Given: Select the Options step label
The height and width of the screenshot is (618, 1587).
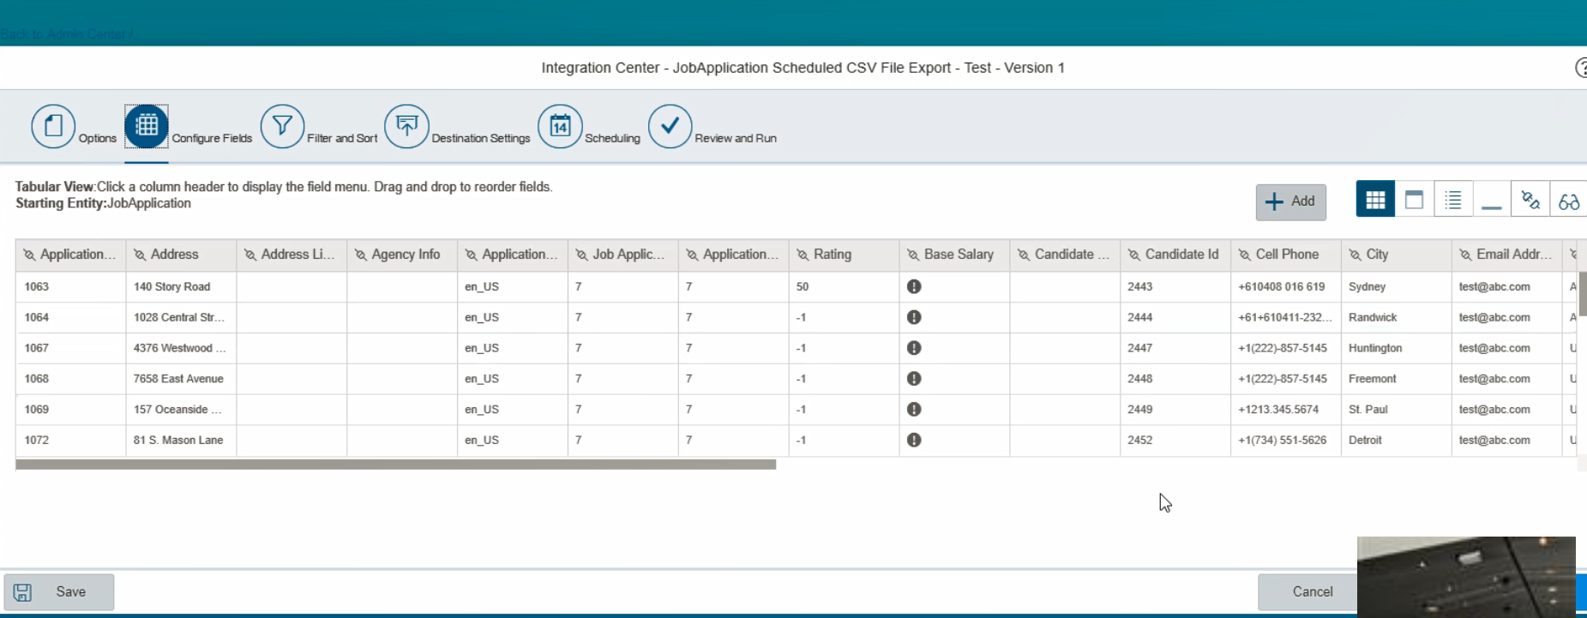Looking at the screenshot, I should click(98, 138).
